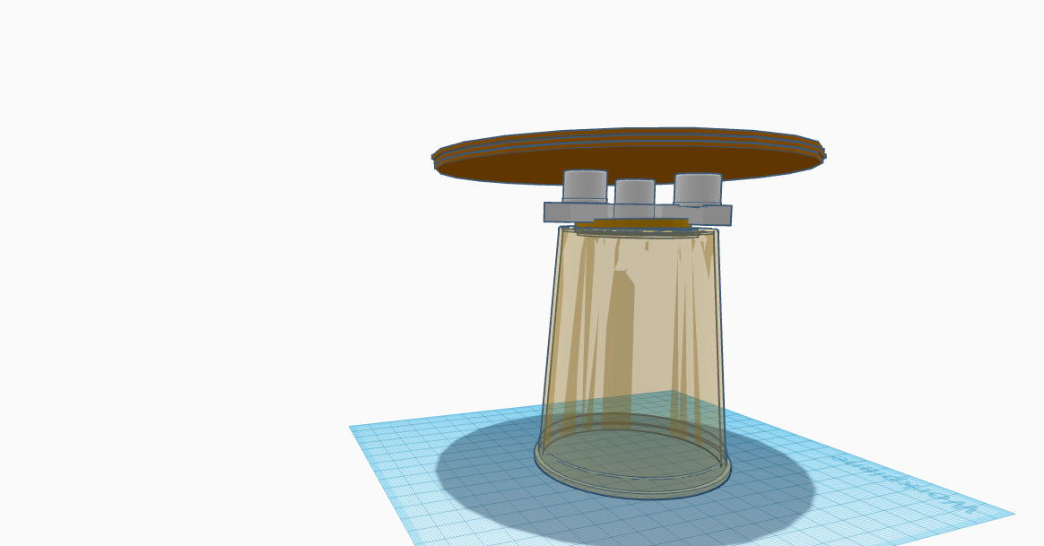
Task: Click the right edge of the brown disc
Action: click(x=821, y=151)
